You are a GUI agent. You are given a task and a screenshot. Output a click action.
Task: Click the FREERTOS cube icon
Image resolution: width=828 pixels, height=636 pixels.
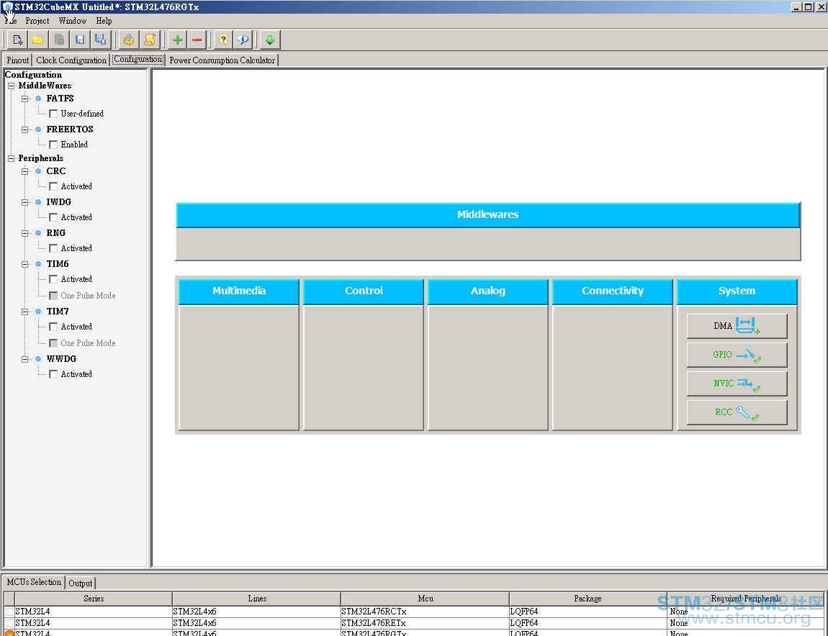click(x=38, y=130)
